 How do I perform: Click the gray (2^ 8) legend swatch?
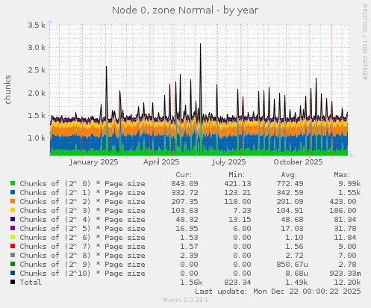tap(13, 255)
